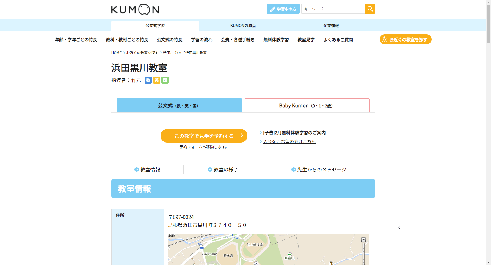Click the classroom location map
The height and width of the screenshot is (265, 491).
click(268, 250)
